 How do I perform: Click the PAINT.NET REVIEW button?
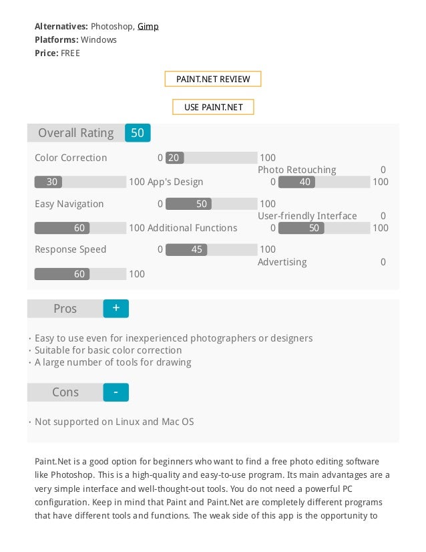click(x=213, y=79)
